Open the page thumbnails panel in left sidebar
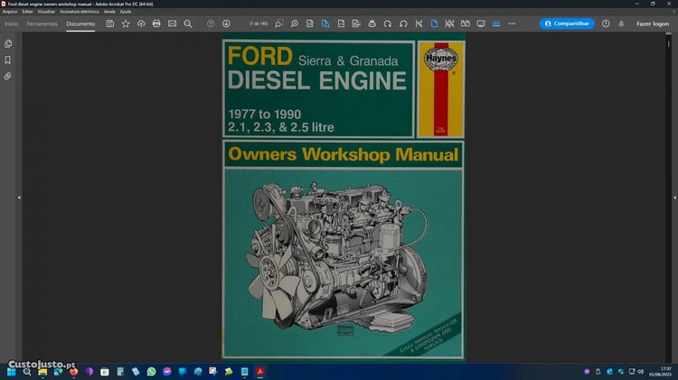The height and width of the screenshot is (380, 678). (8, 43)
